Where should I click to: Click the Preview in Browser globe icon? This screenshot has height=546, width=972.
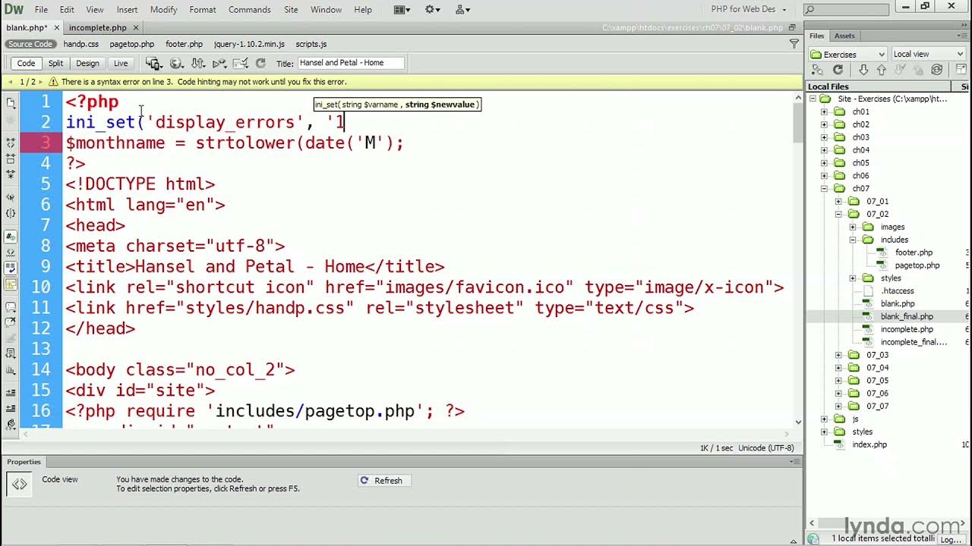pyautogui.click(x=176, y=64)
